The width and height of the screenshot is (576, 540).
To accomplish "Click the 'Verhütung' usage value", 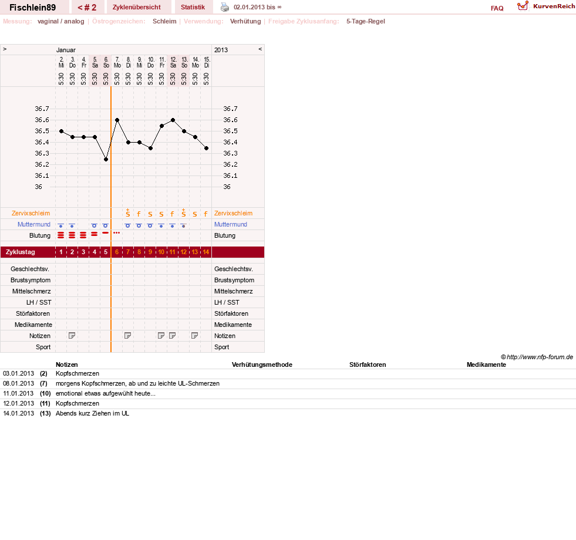I will 245,21.
